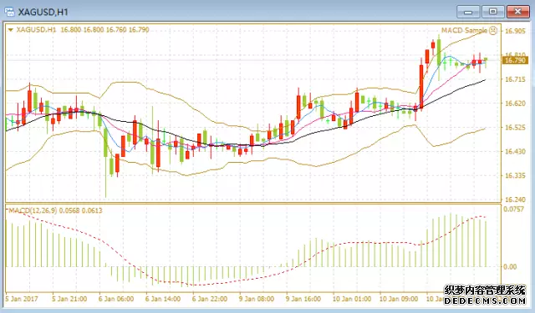The image size is (535, 313).
Task: Click the MACD Sample expert label
Action: pyautogui.click(x=465, y=30)
